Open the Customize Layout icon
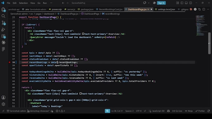The width and height of the screenshot is (212, 119). pyautogui.click(x=177, y=3)
